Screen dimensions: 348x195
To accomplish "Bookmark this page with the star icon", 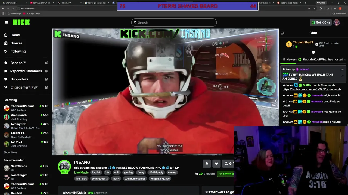I will point(314,8).
